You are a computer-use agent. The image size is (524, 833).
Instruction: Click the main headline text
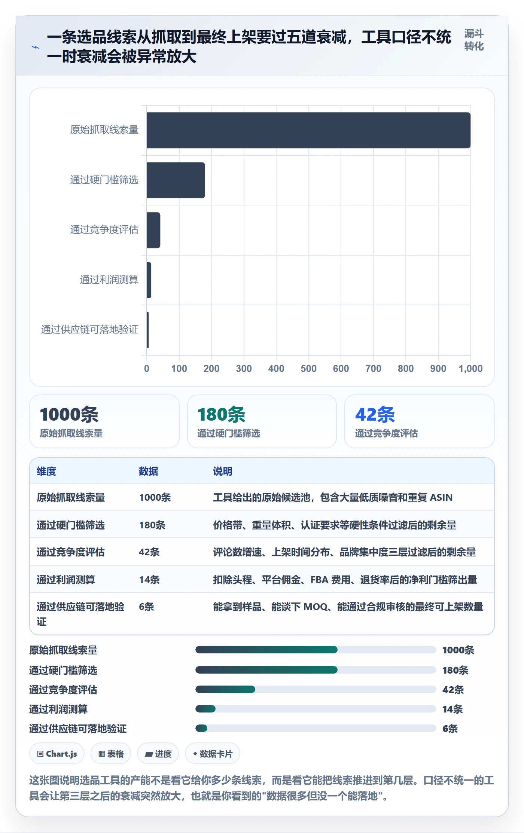[x=249, y=47]
